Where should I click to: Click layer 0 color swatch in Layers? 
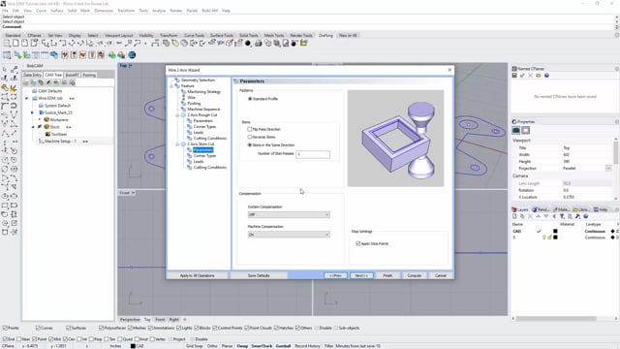[555, 238]
